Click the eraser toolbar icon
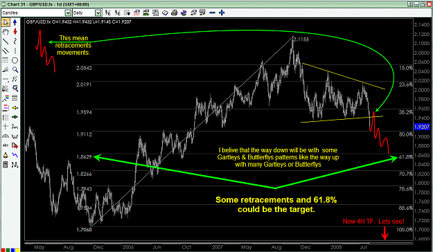The height and width of the screenshot is (252, 433). coord(165,12)
